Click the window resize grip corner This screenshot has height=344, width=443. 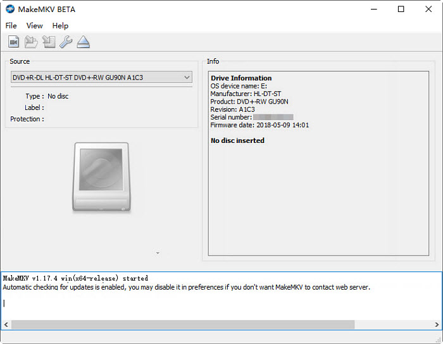(439, 340)
